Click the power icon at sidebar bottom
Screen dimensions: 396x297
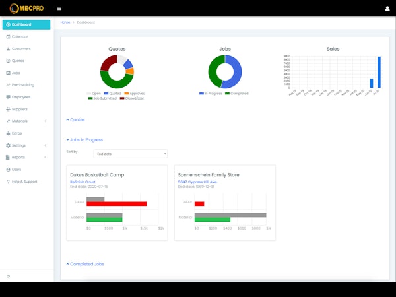pos(8,275)
